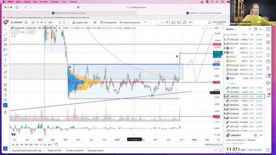Open the favorites star toolbar button
The width and height of the screenshot is (276, 155).
coord(5,149)
